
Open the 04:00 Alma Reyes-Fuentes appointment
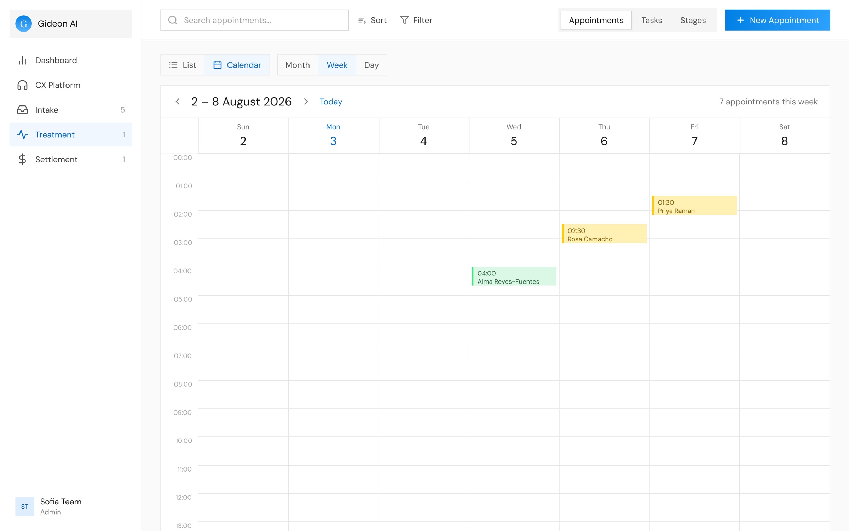click(514, 276)
